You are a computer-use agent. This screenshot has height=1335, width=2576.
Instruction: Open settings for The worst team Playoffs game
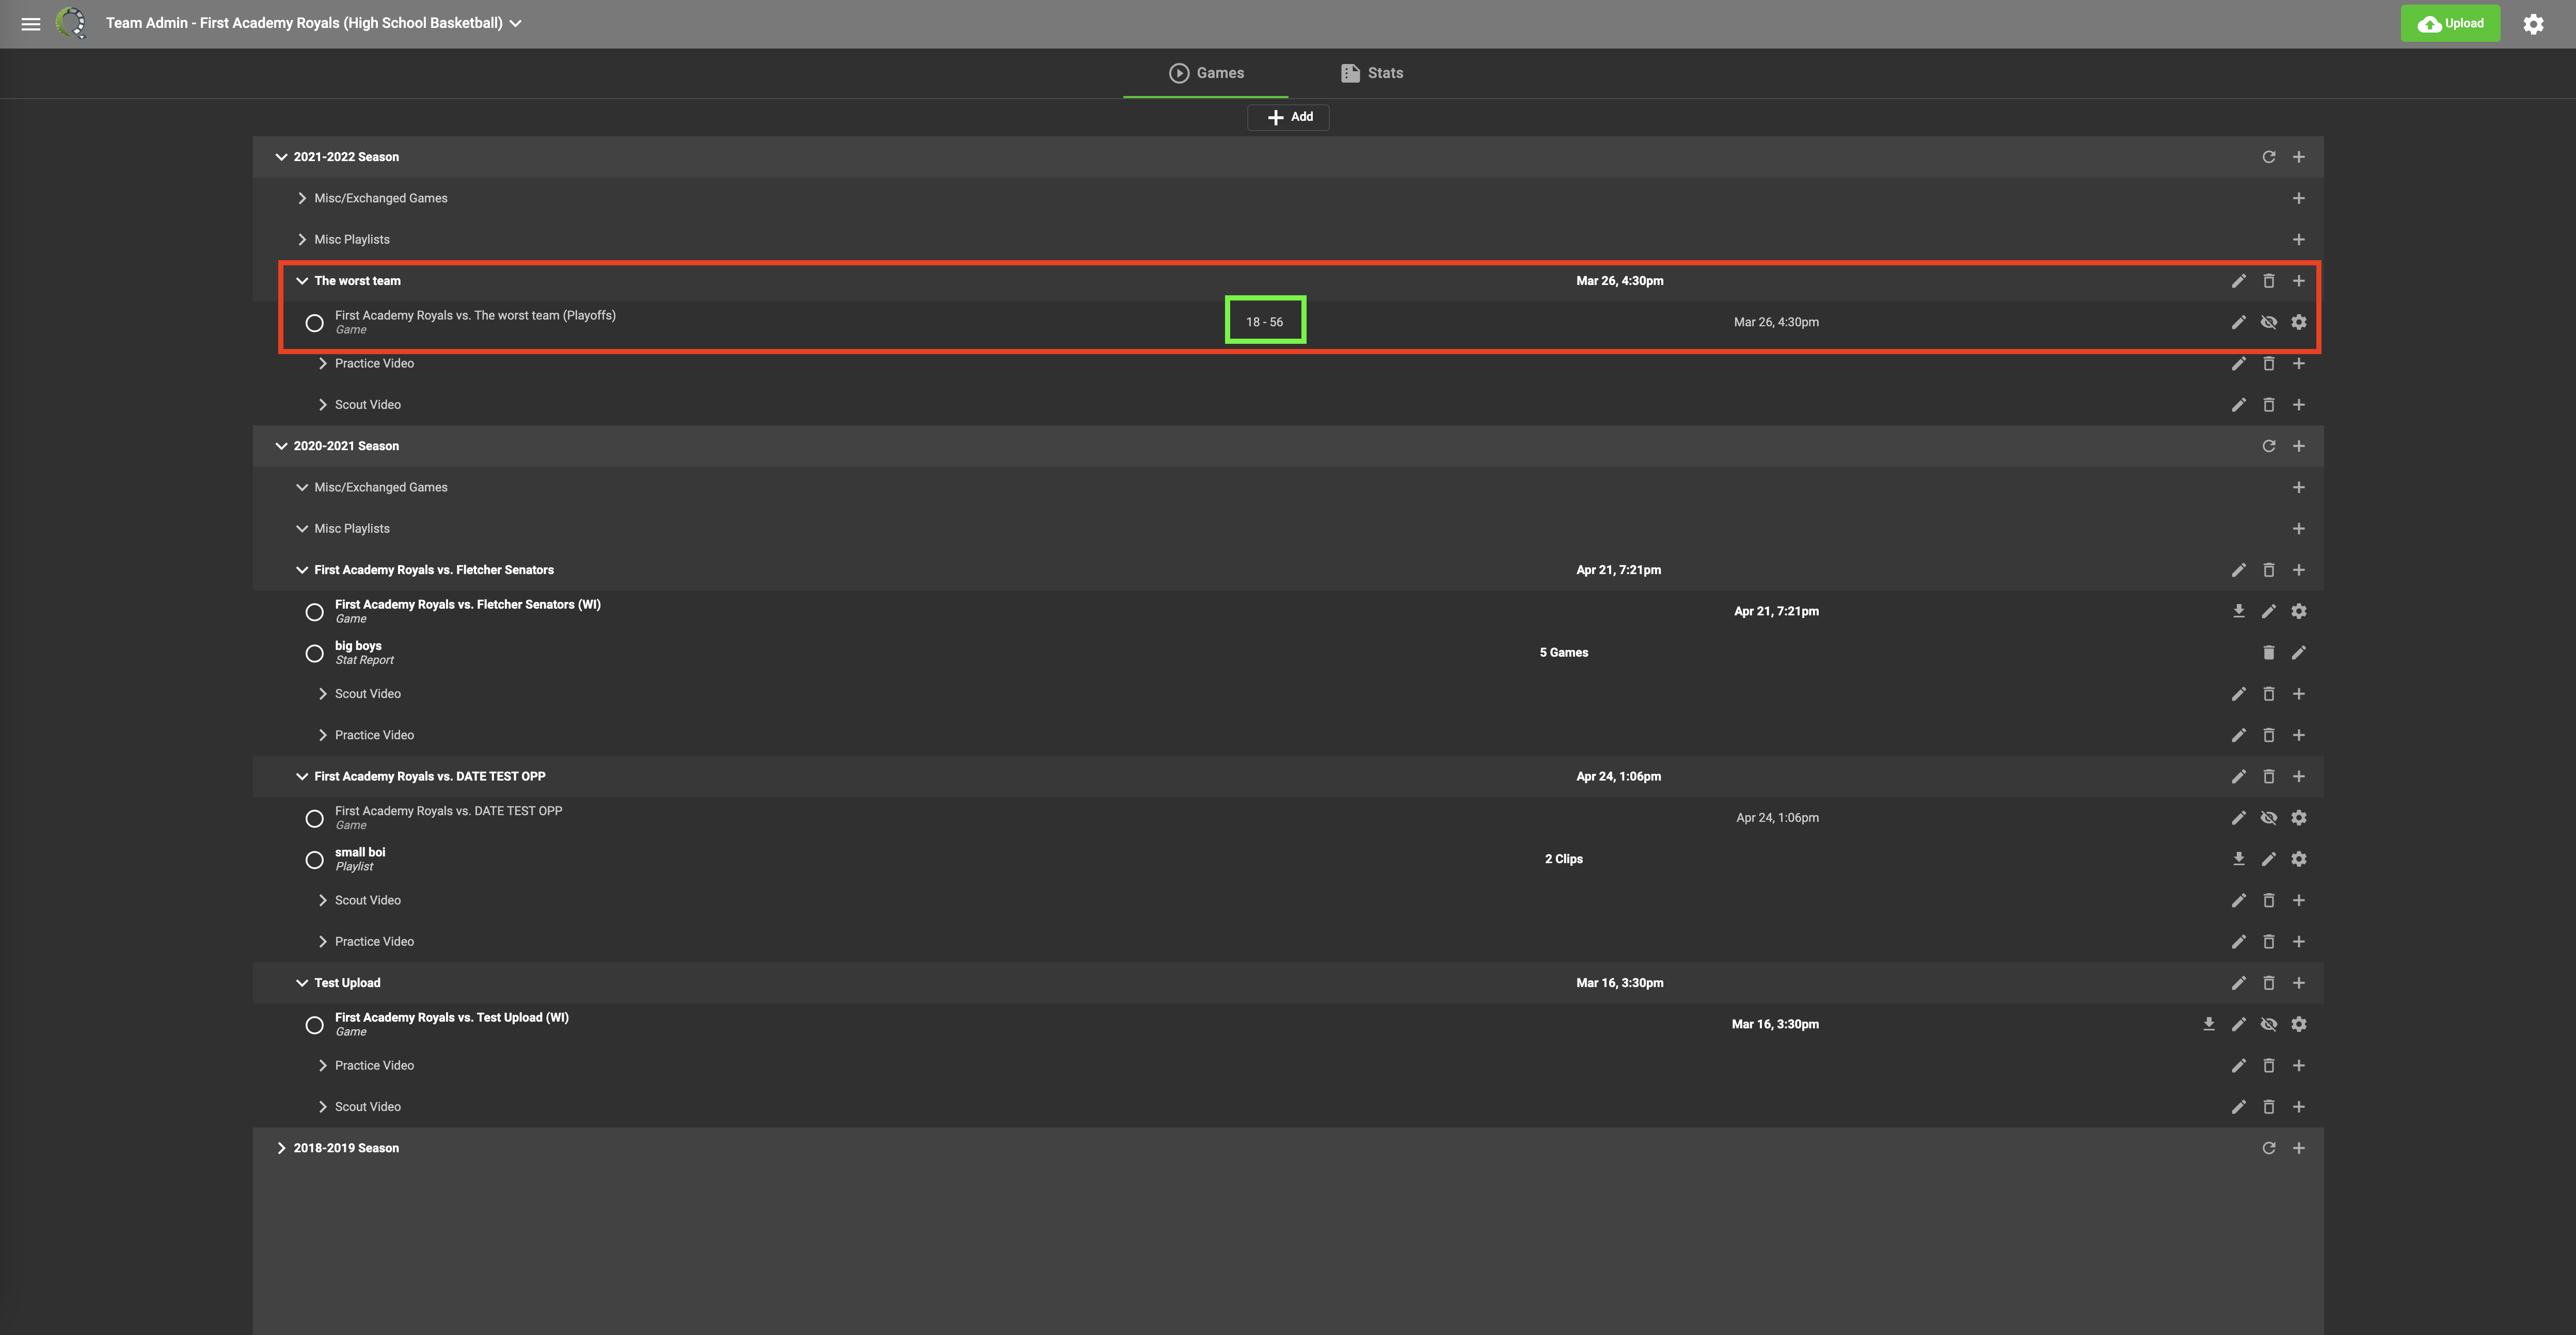[2299, 322]
